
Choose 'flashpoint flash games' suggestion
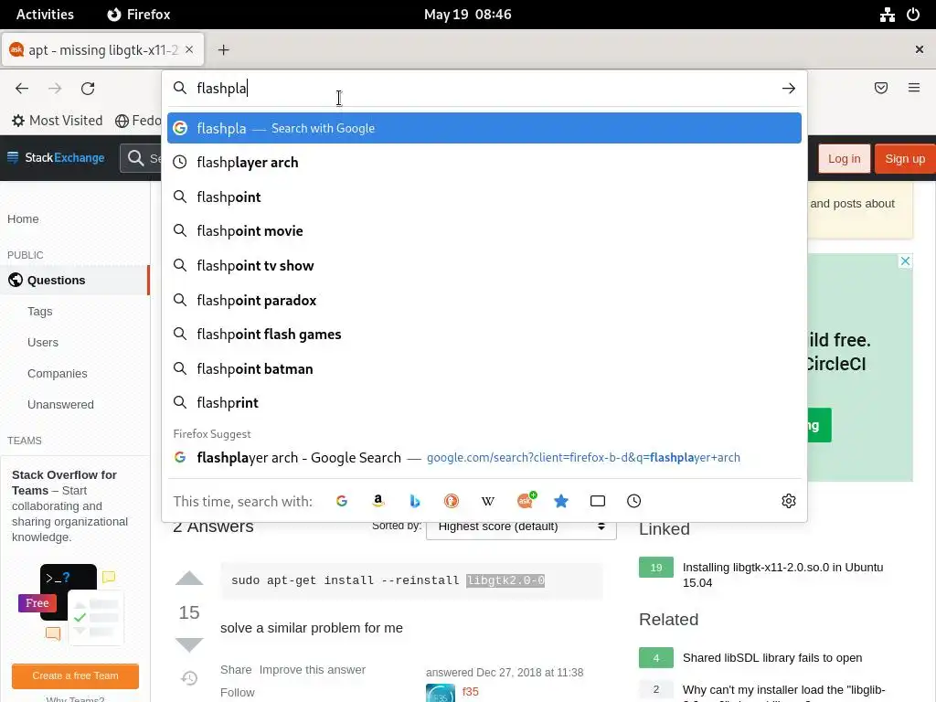point(484,335)
